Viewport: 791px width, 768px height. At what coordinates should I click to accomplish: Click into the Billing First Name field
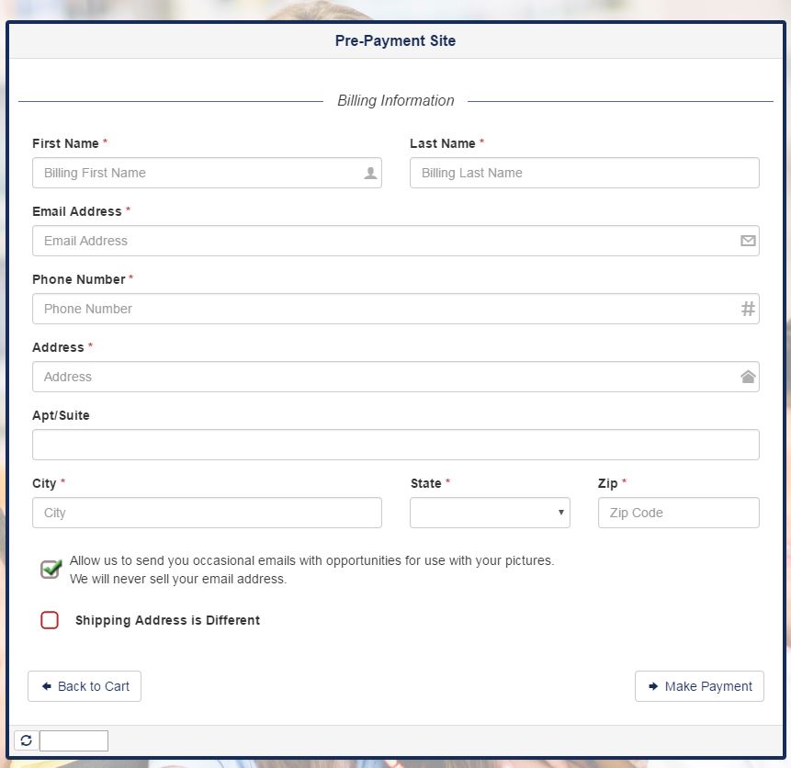coord(198,173)
